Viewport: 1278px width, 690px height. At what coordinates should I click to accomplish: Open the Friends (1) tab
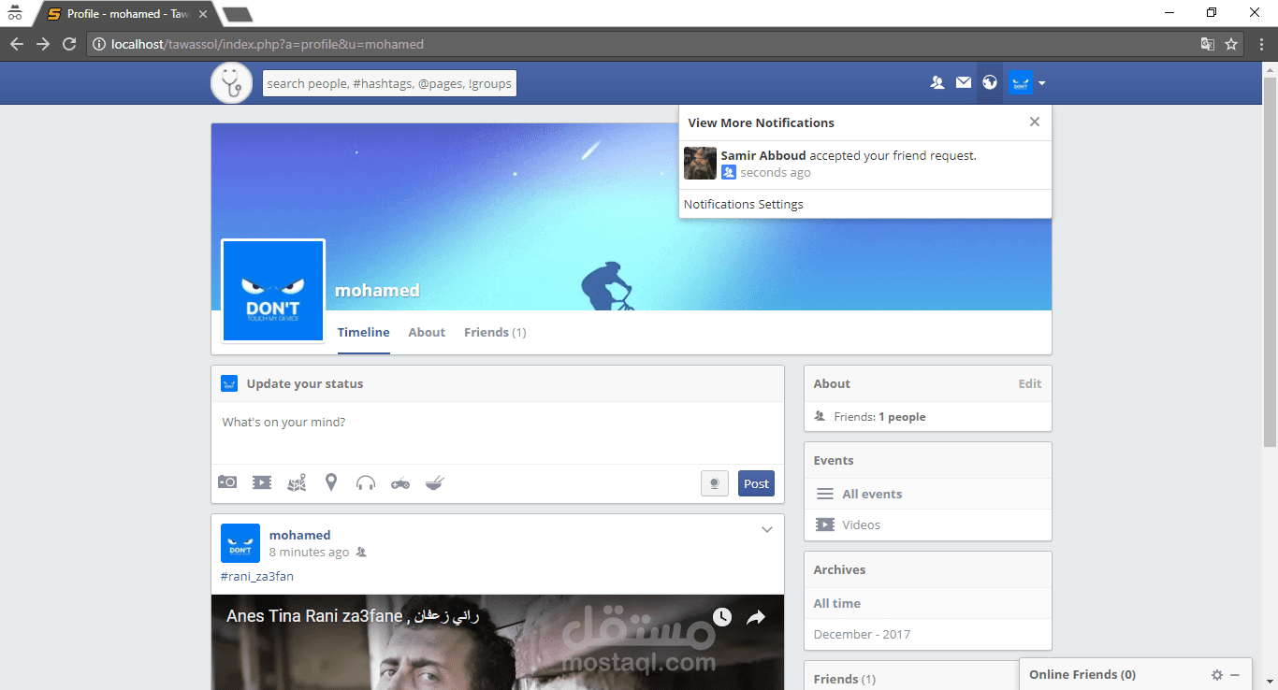(x=495, y=332)
